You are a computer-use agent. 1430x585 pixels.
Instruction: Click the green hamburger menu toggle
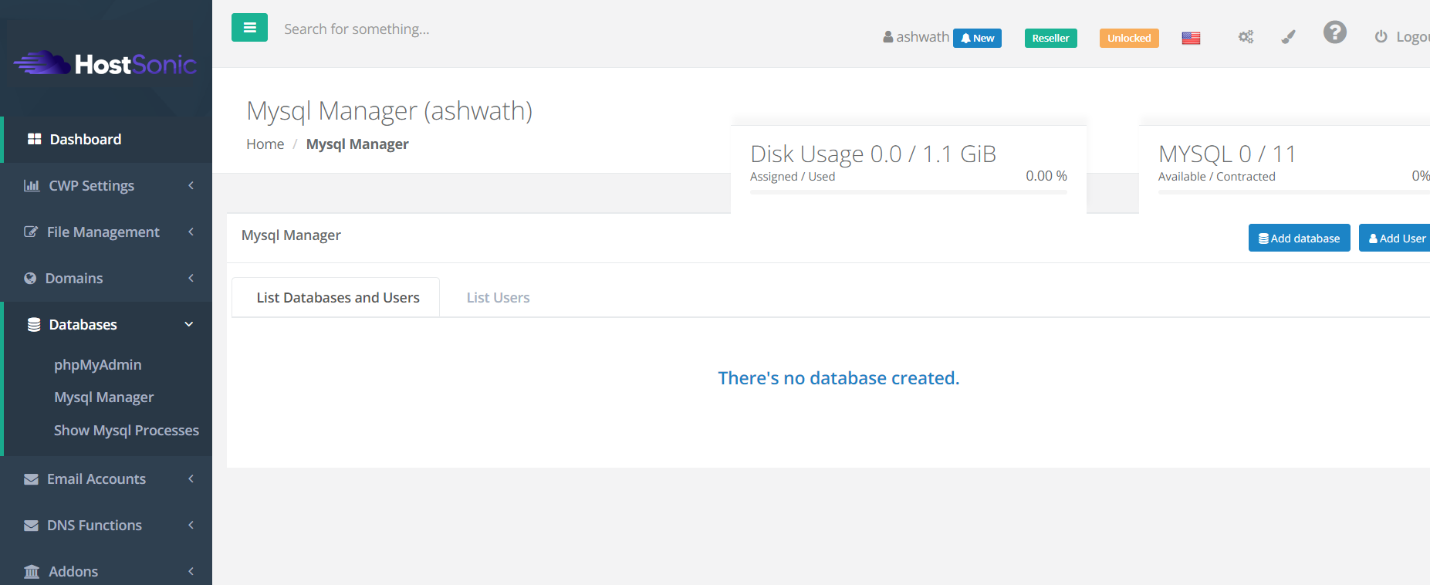pyautogui.click(x=249, y=28)
